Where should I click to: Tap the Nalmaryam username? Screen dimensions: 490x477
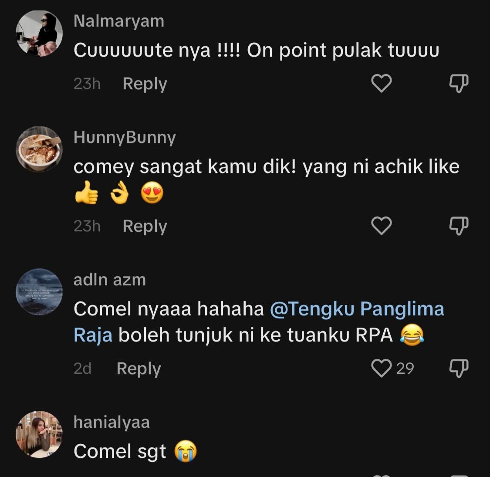119,21
